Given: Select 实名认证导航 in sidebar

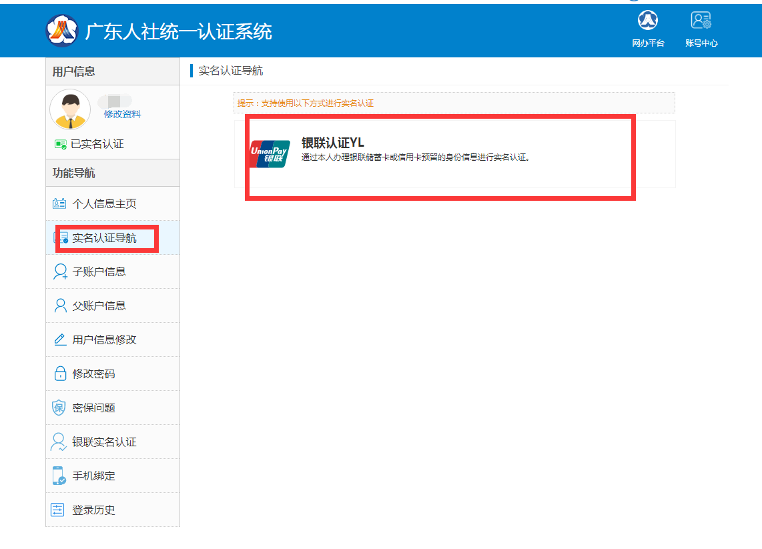Looking at the screenshot, I should pos(104,238).
